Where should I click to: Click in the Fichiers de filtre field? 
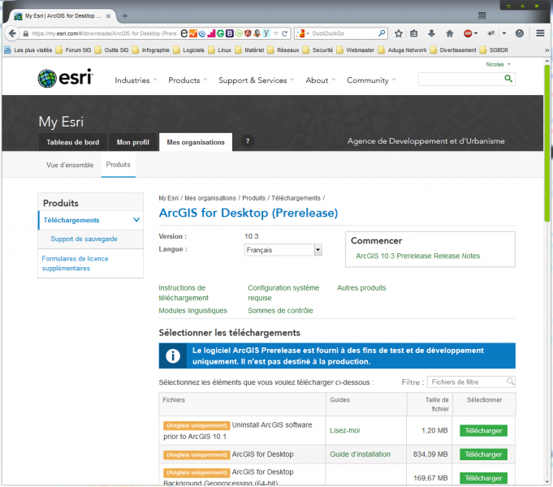[x=467, y=381]
